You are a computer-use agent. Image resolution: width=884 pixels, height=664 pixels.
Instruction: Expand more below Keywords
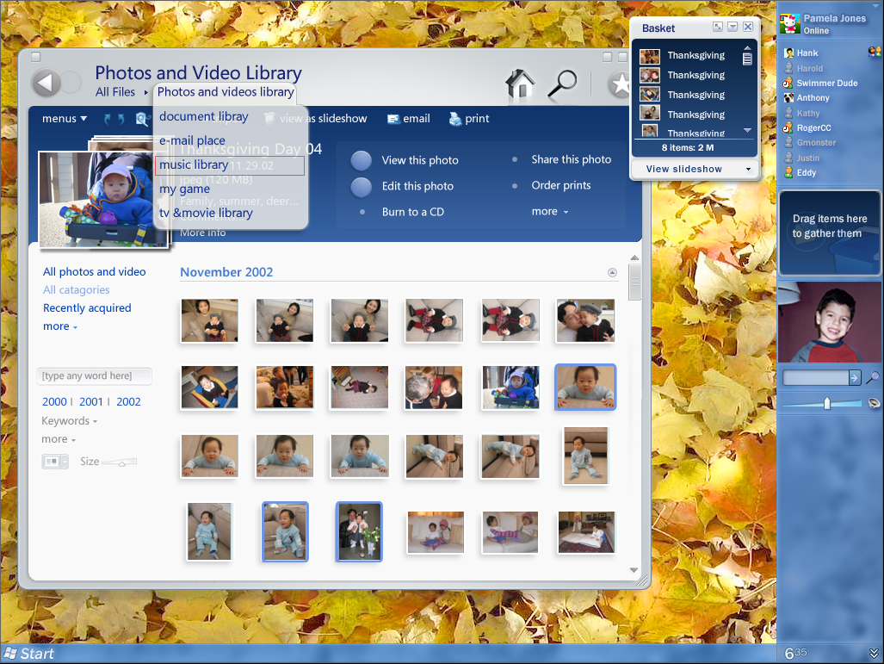(58, 439)
